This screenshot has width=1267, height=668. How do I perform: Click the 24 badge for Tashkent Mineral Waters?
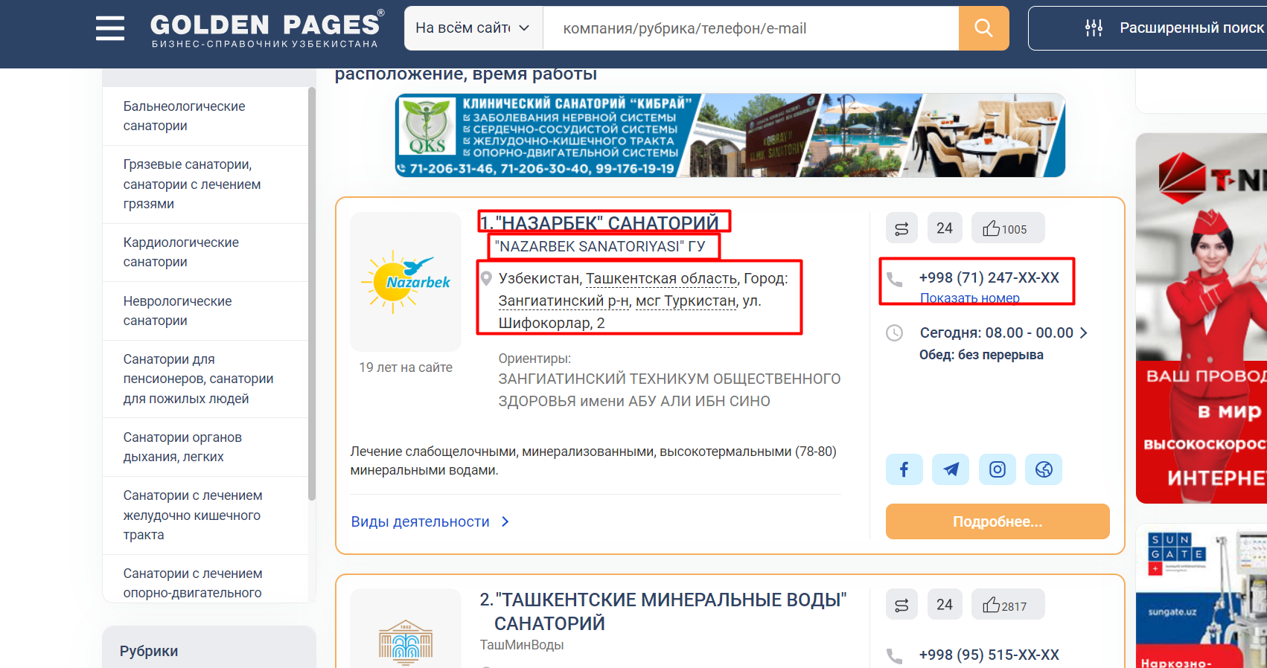pyautogui.click(x=945, y=605)
